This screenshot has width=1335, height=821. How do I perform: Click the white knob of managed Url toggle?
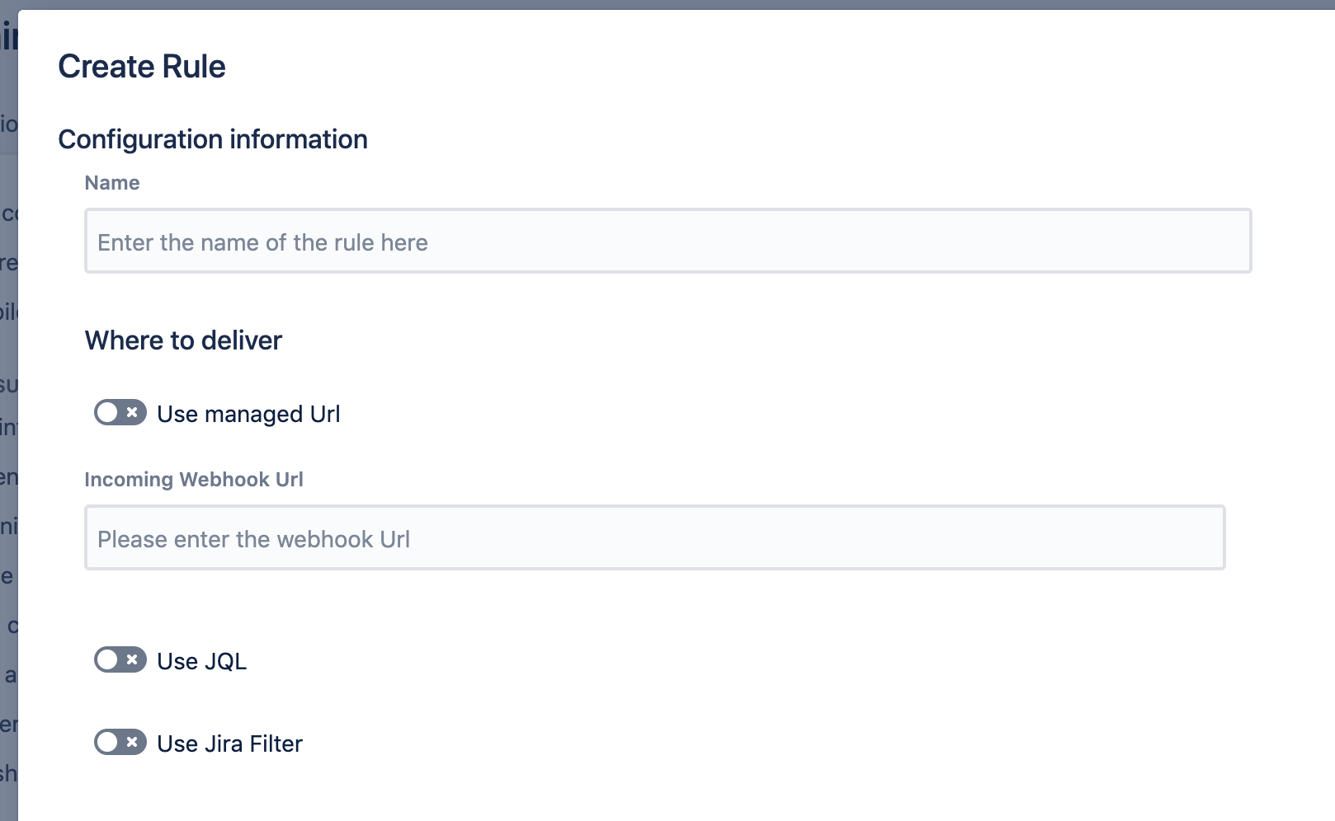click(x=107, y=412)
